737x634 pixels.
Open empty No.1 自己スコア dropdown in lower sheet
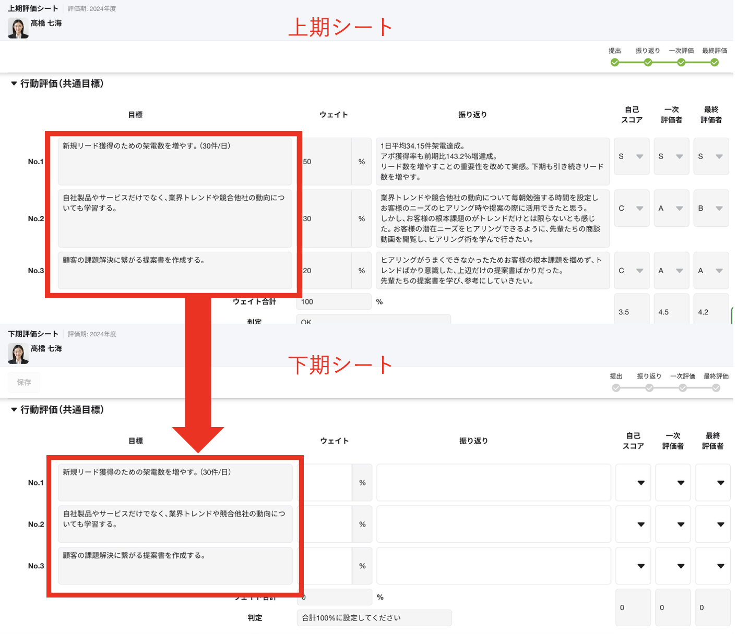click(633, 483)
